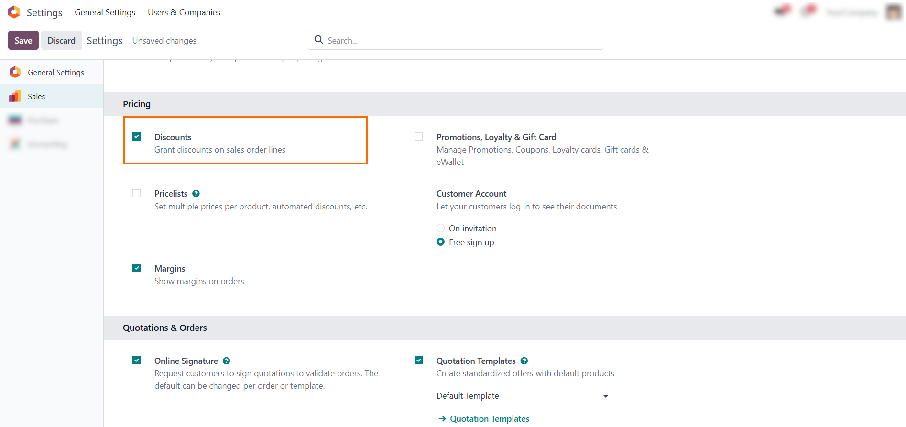Discard unsaved changes

[x=62, y=40]
